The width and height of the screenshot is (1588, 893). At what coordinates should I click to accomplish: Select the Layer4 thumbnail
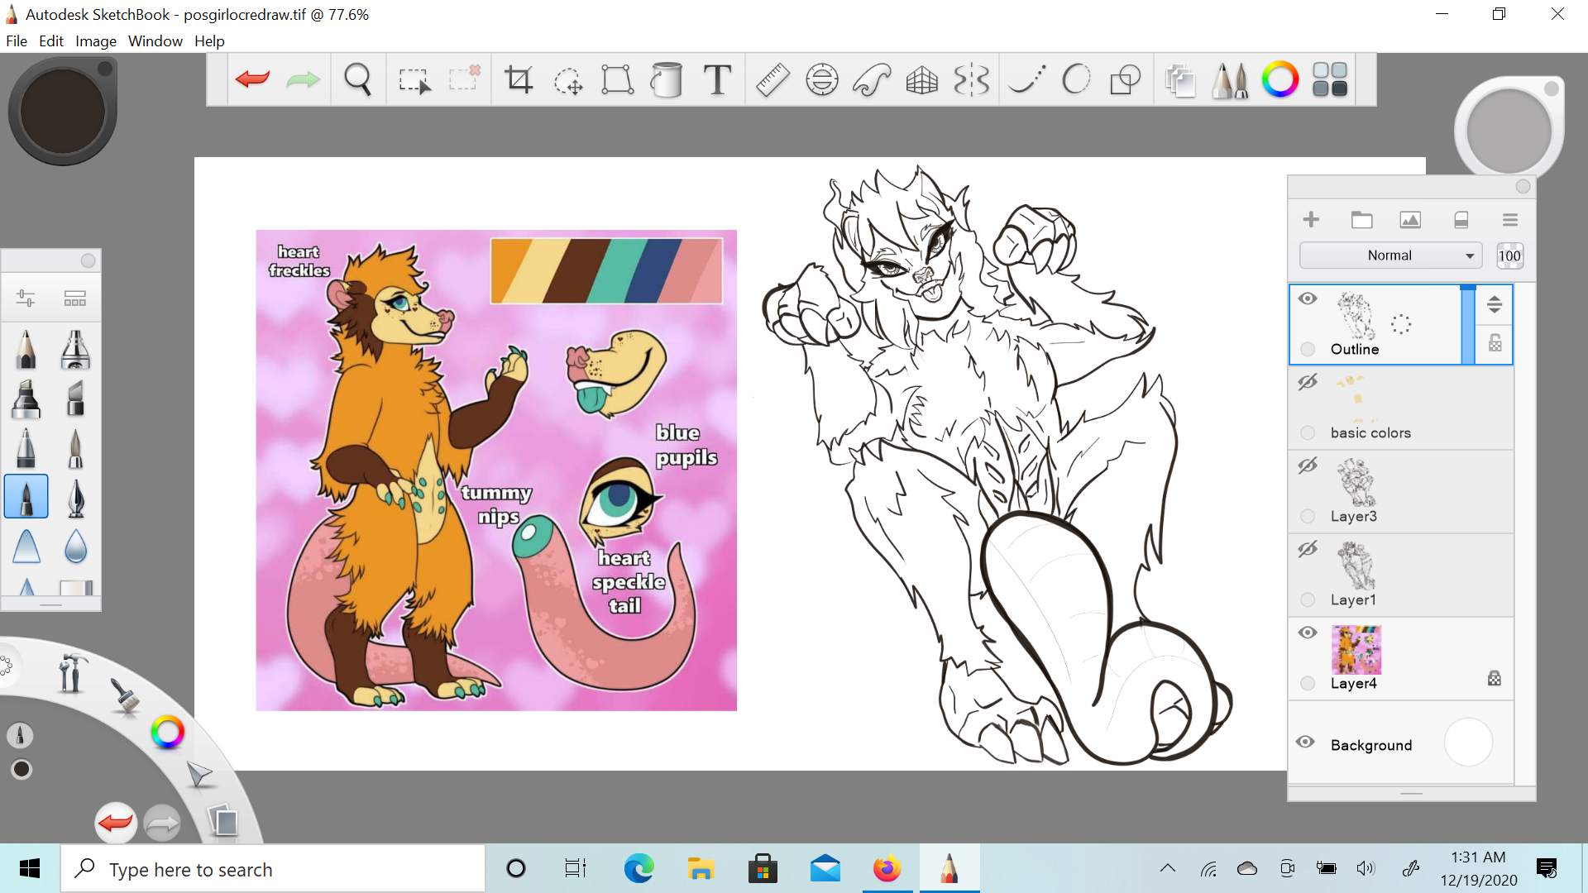1356,650
